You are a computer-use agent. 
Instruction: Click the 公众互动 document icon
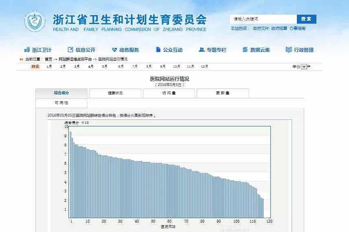coord(158,50)
